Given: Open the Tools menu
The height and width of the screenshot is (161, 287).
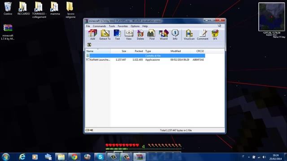Looking at the screenshot, I should coord(112,26).
